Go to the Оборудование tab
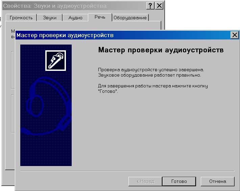Screen dimensions: 240x191 pos(130,18)
